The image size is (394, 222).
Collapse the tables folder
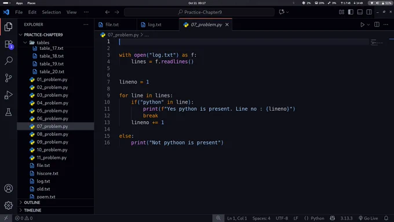pyautogui.click(x=43, y=42)
